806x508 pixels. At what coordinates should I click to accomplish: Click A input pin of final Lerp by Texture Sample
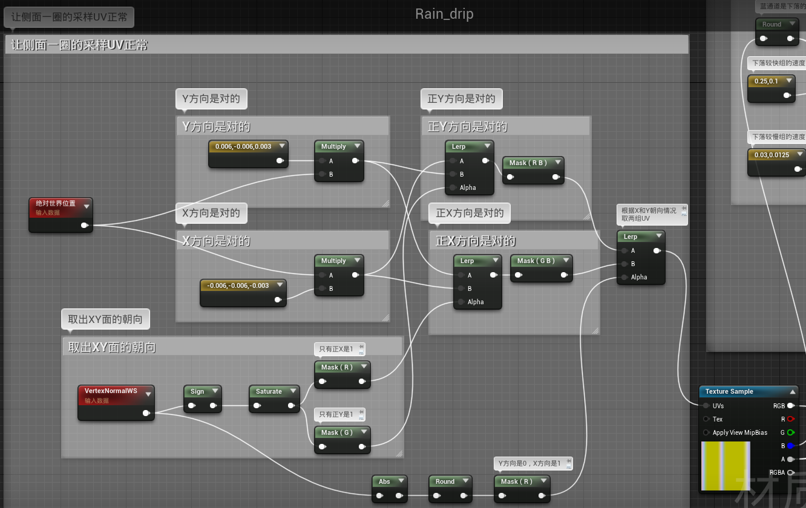[x=624, y=250]
